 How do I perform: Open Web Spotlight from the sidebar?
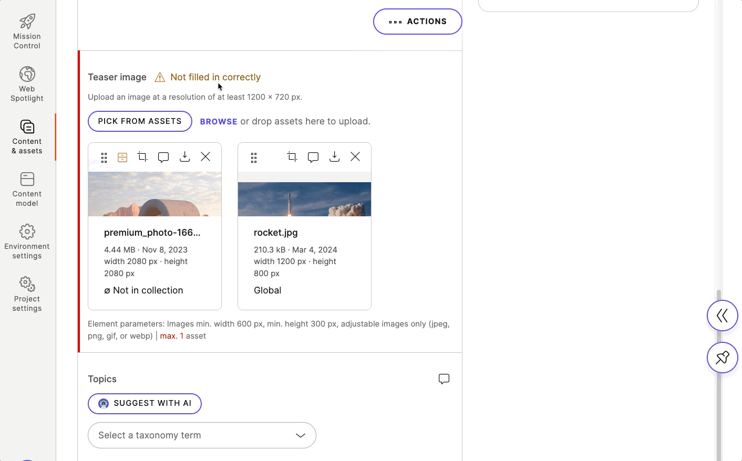point(27,83)
